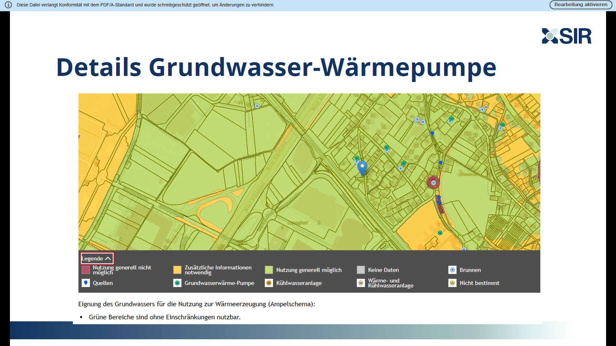
Task: Click the Grüne Bereiche bullet text
Action: pos(164,317)
